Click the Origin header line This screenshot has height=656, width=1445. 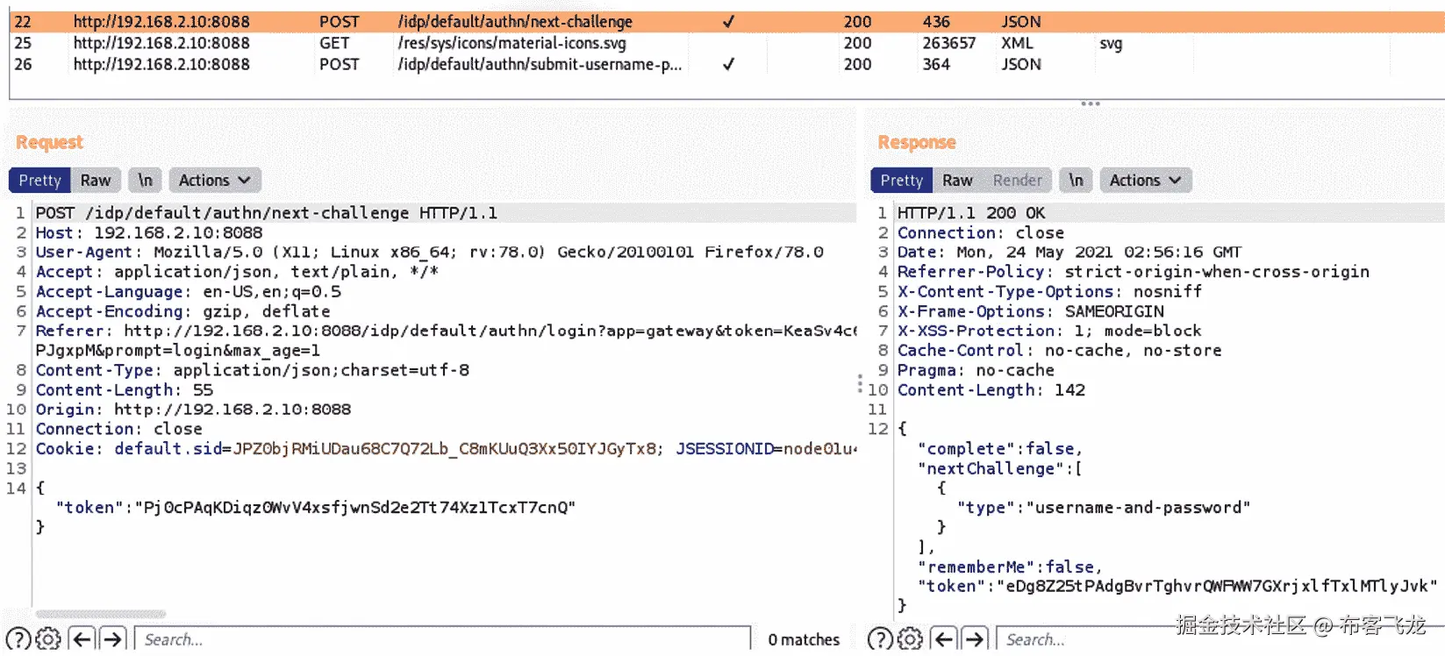click(x=193, y=410)
